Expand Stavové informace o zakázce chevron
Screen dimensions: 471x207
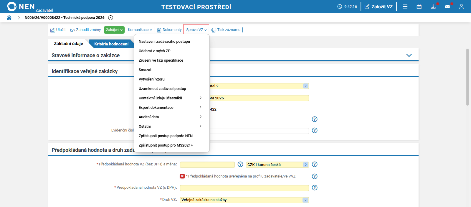[x=409, y=55]
